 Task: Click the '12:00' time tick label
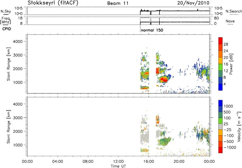point(118,162)
